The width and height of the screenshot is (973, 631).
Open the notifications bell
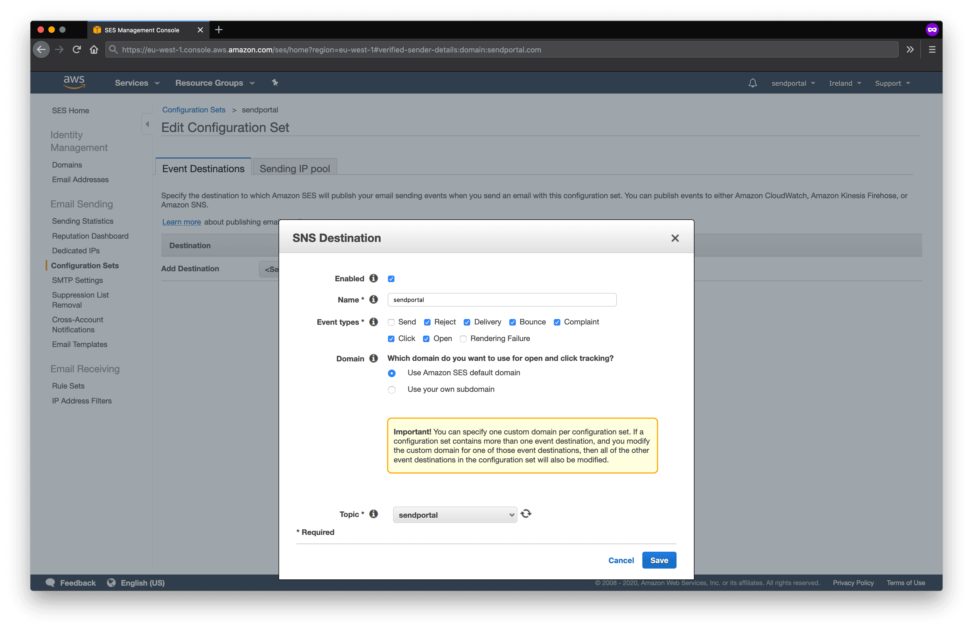click(753, 83)
